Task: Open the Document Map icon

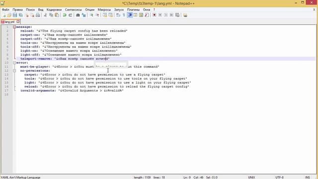Action: [x=141, y=15]
